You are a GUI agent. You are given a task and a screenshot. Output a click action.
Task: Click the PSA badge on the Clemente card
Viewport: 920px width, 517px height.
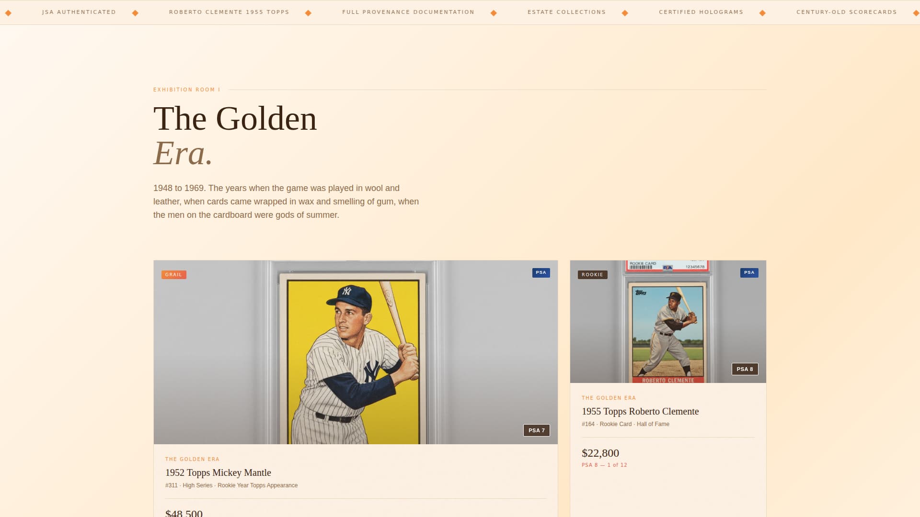pos(749,272)
